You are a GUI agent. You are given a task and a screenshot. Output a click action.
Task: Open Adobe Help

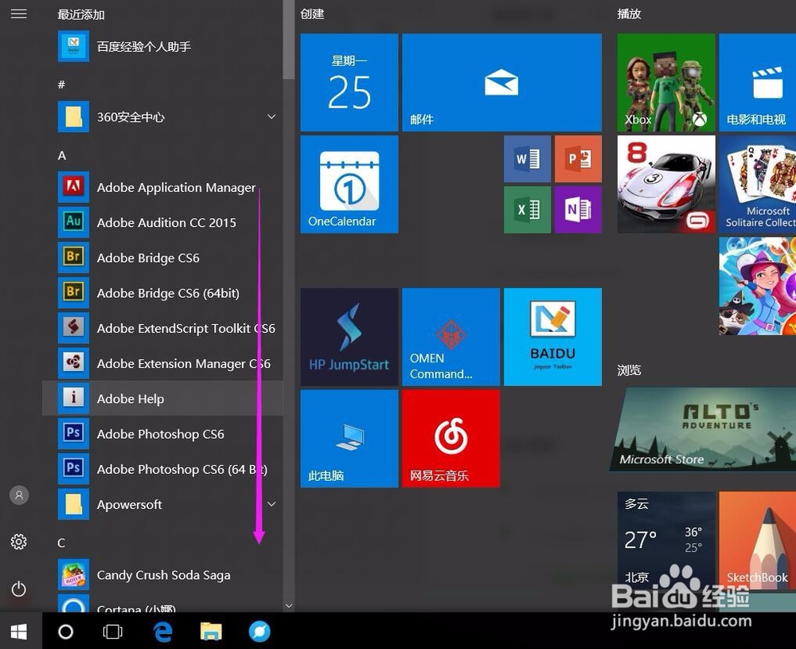(x=162, y=399)
